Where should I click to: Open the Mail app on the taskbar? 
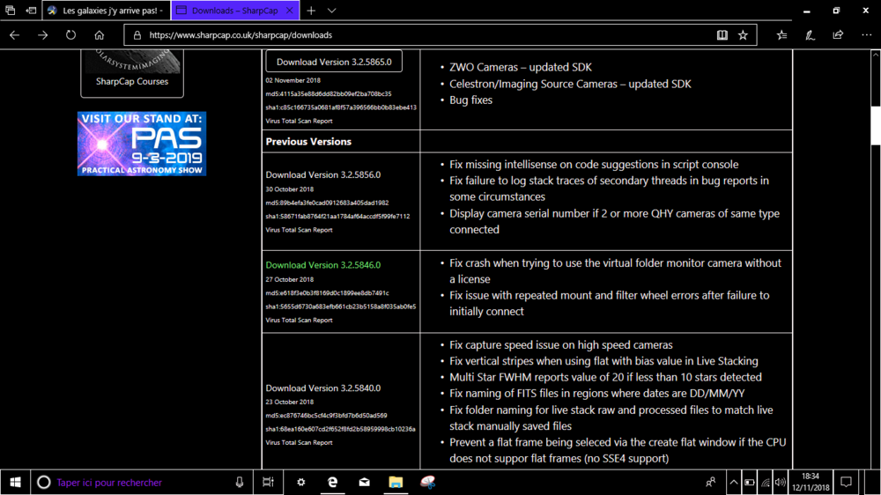(364, 482)
